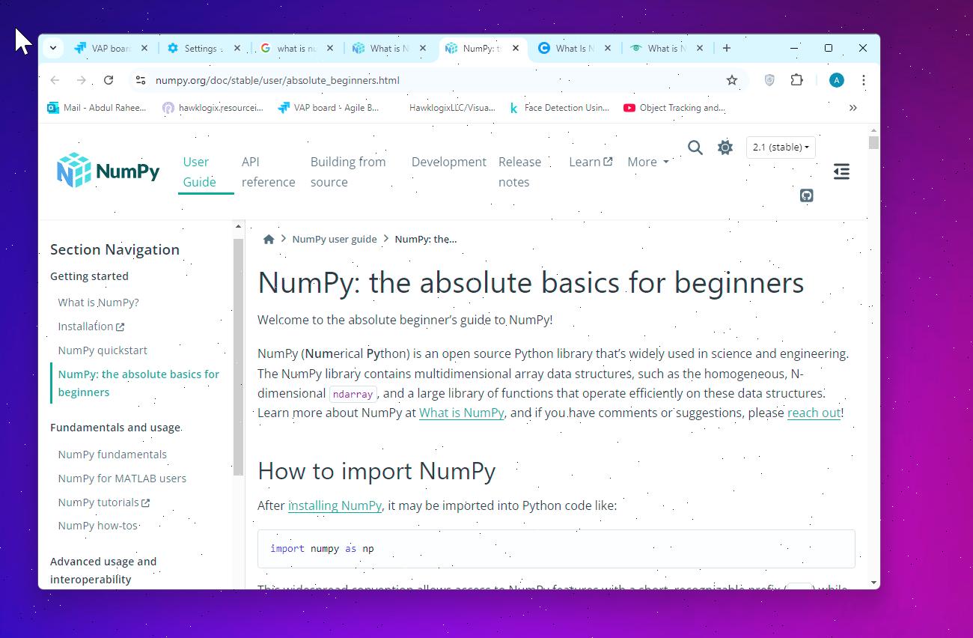
Task: Click the 'import numpy as np' code block
Action: click(556, 549)
